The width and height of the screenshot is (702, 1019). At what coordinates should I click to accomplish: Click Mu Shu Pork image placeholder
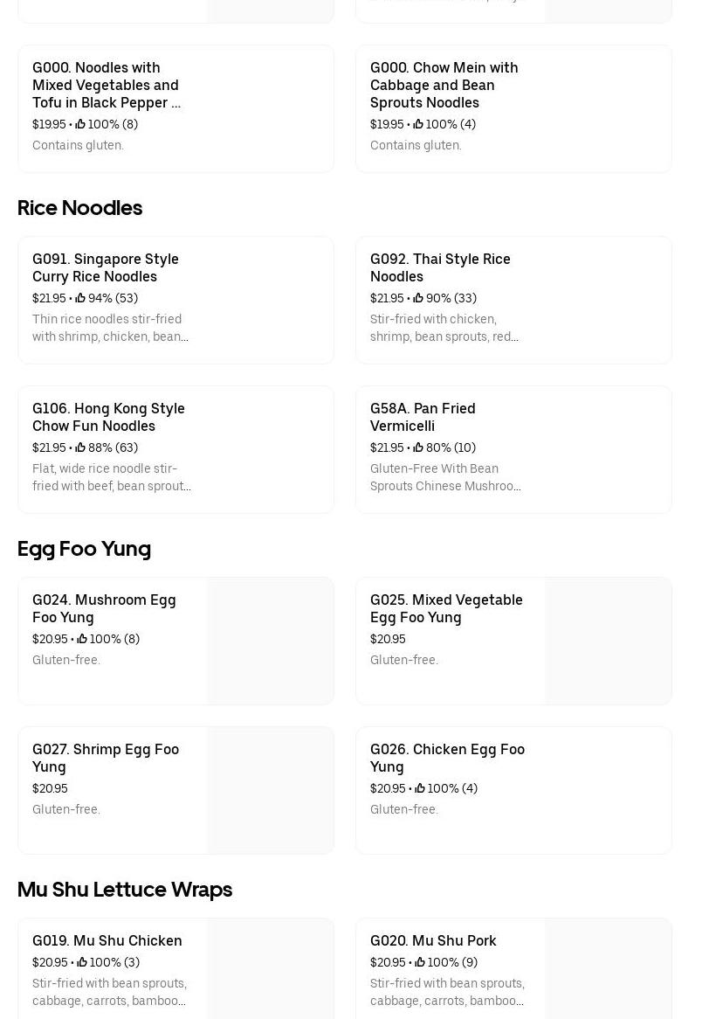pos(609,968)
